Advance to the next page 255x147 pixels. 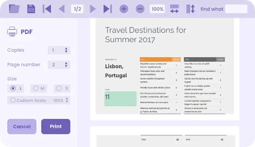point(93,9)
